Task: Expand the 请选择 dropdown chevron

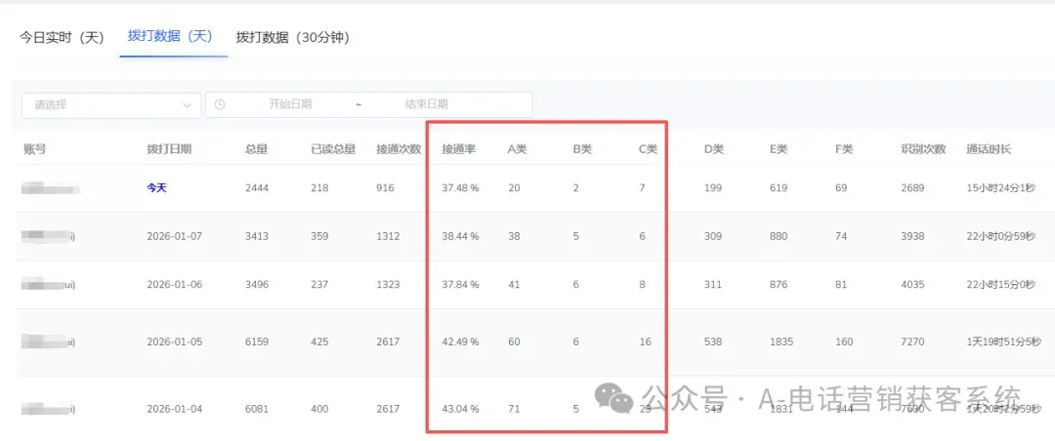Action: click(x=187, y=104)
